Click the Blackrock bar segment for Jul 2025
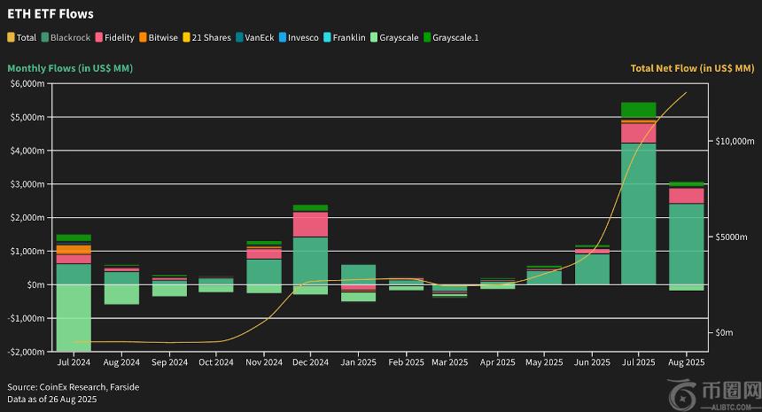This screenshot has width=762, height=412. [638, 213]
